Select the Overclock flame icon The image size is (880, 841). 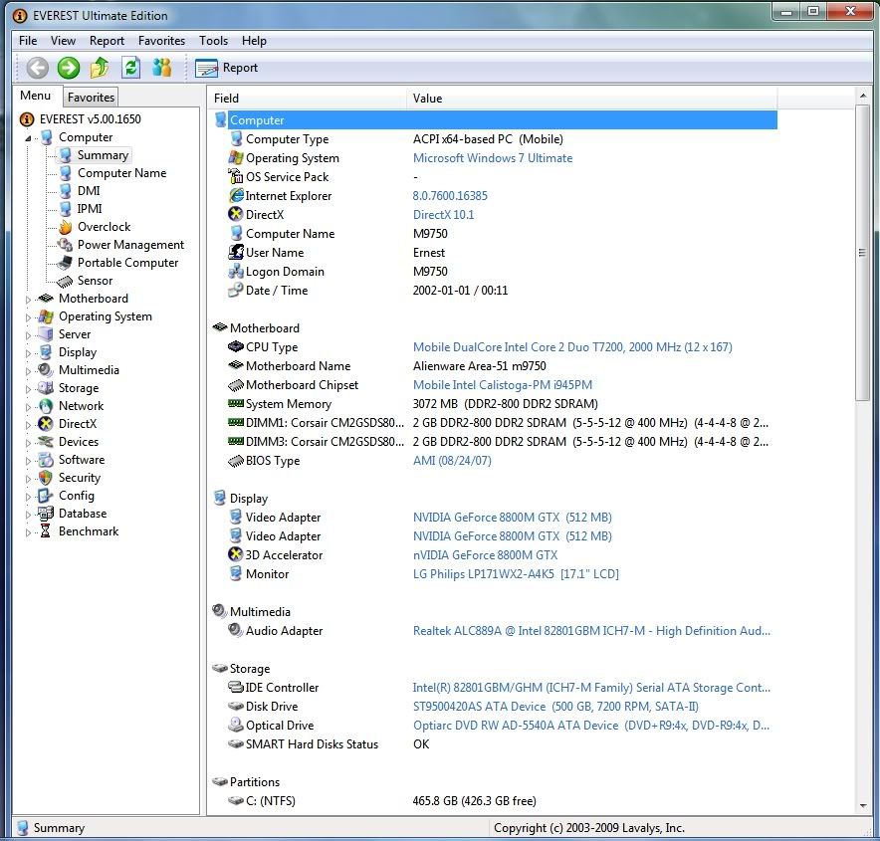pos(66,227)
